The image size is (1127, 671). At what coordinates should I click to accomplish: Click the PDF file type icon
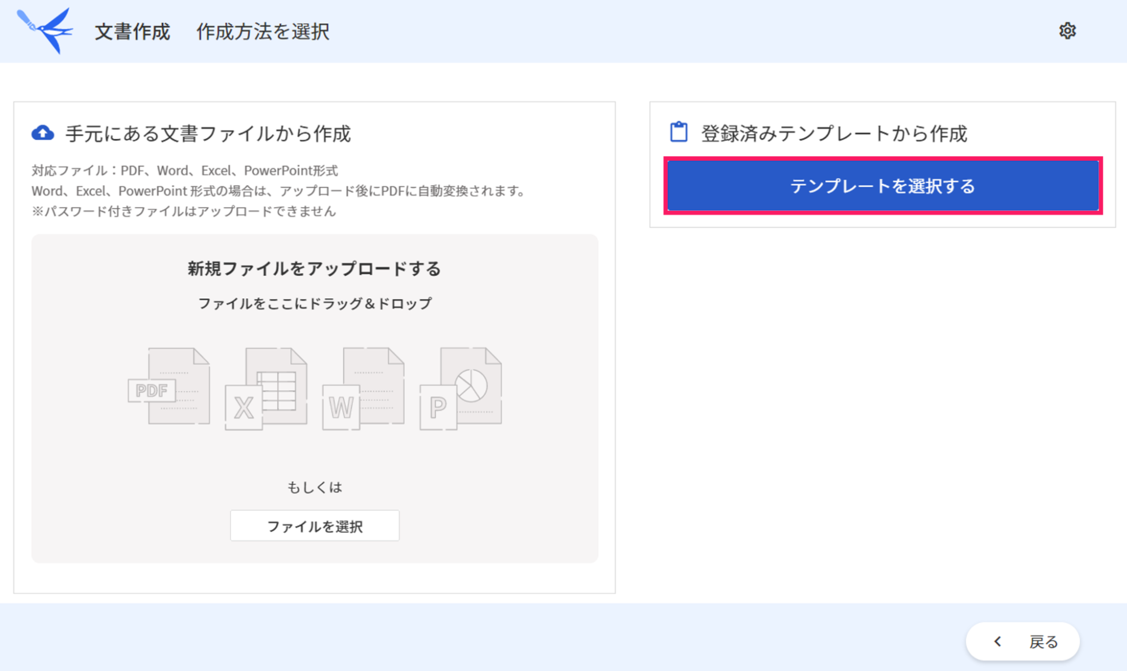(x=169, y=386)
